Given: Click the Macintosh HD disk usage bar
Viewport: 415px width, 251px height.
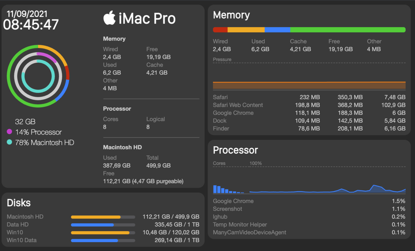Looking at the screenshot, I should pos(103,217).
